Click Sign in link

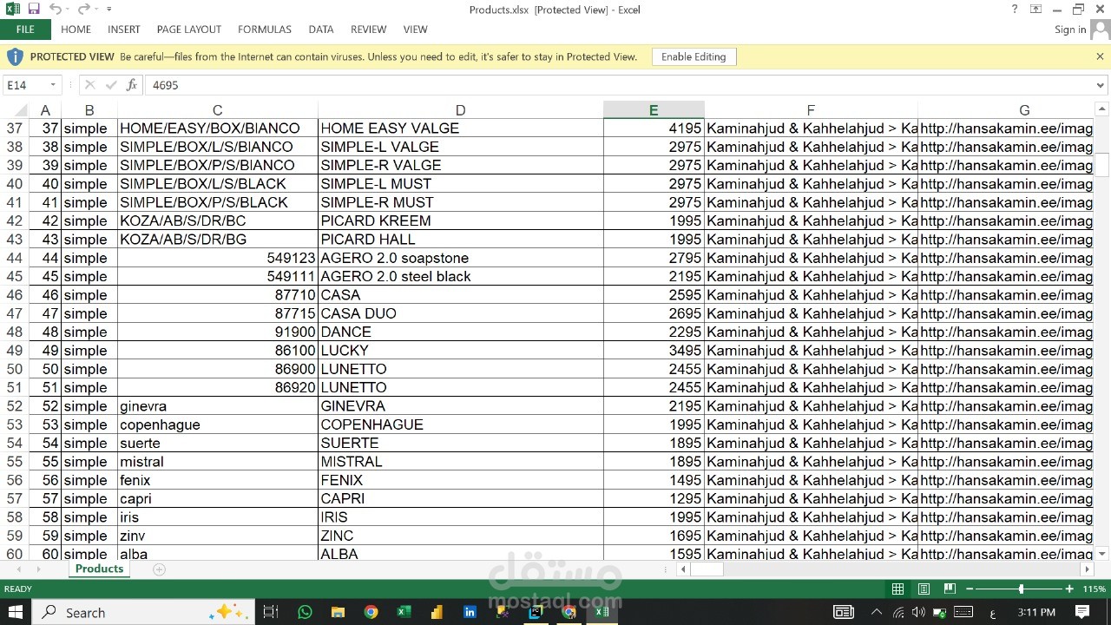point(1070,30)
